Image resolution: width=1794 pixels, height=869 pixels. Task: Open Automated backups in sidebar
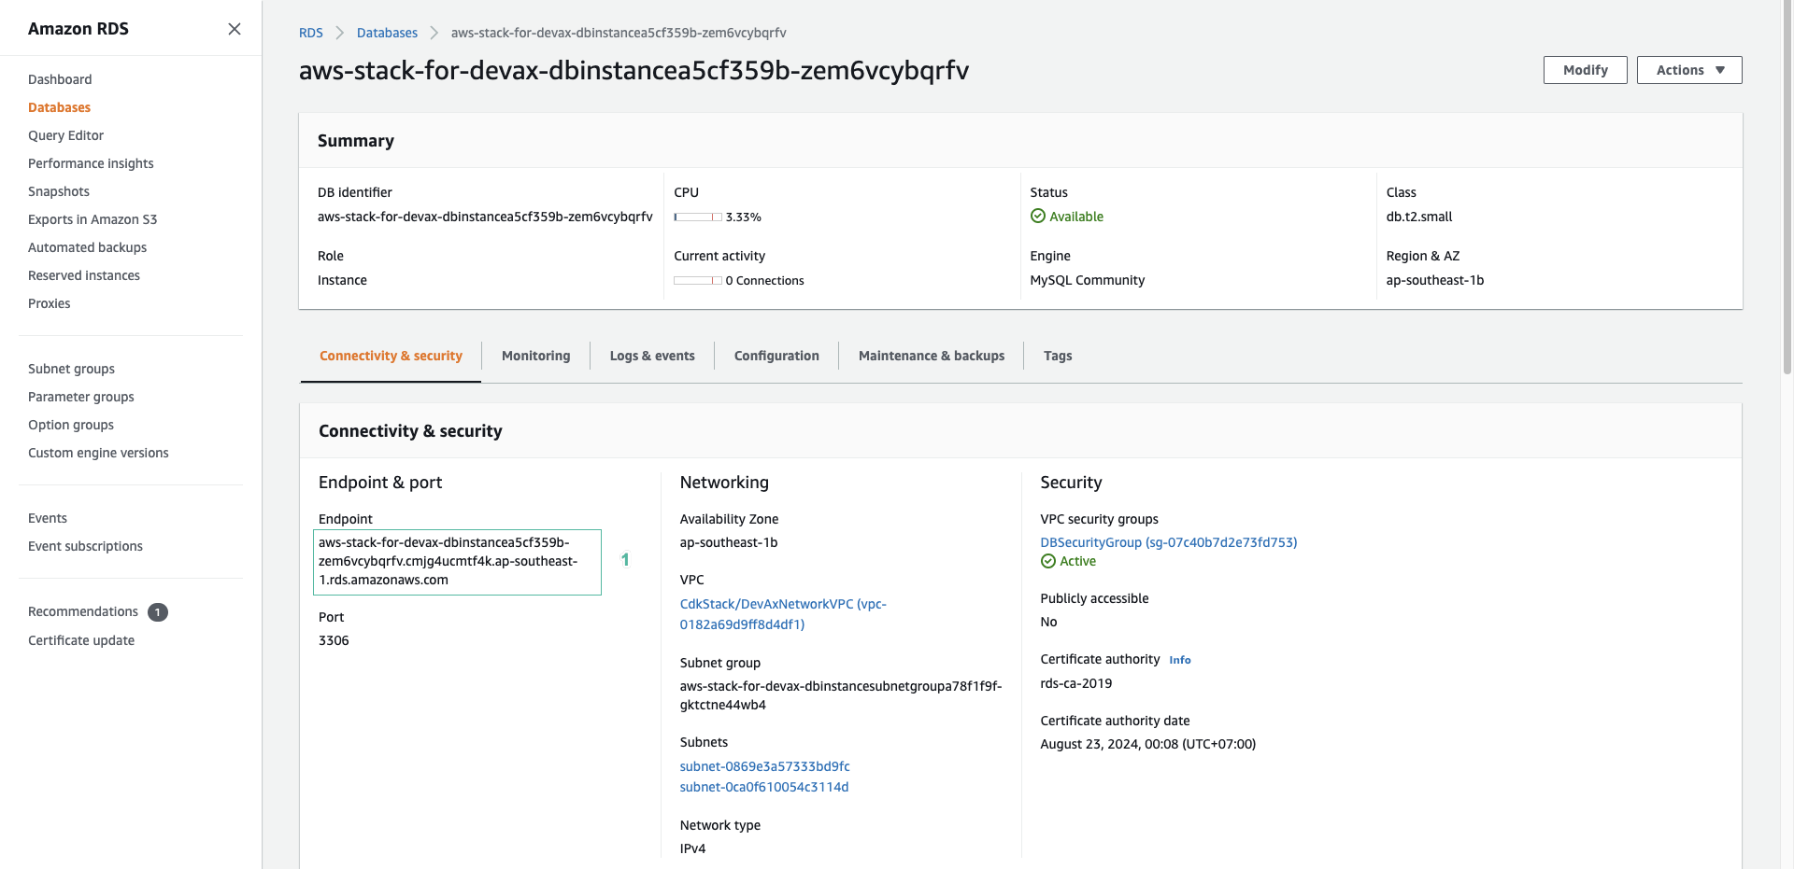[87, 247]
